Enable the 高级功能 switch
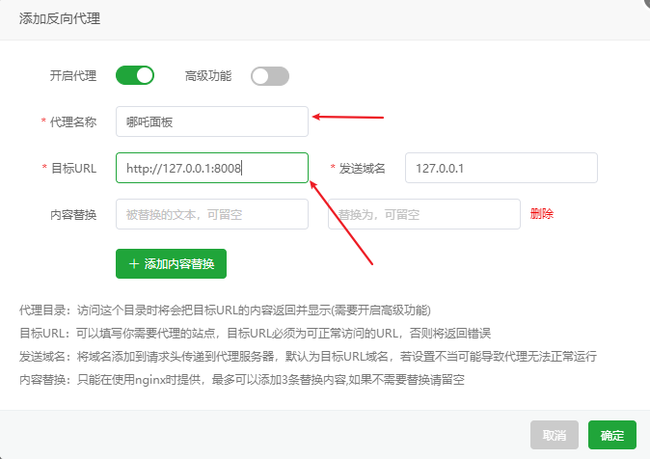This screenshot has height=459, width=650. pos(270,76)
